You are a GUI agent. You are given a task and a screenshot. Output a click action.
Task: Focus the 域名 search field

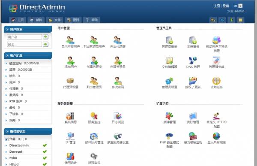pyautogui.click(x=24, y=44)
